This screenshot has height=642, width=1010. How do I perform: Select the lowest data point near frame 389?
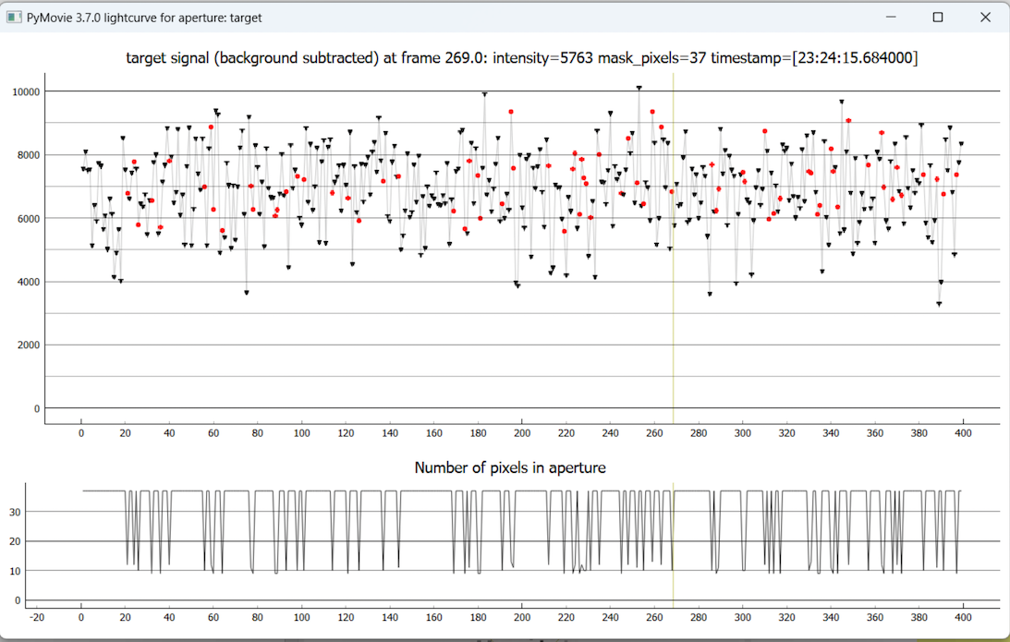[x=939, y=304]
